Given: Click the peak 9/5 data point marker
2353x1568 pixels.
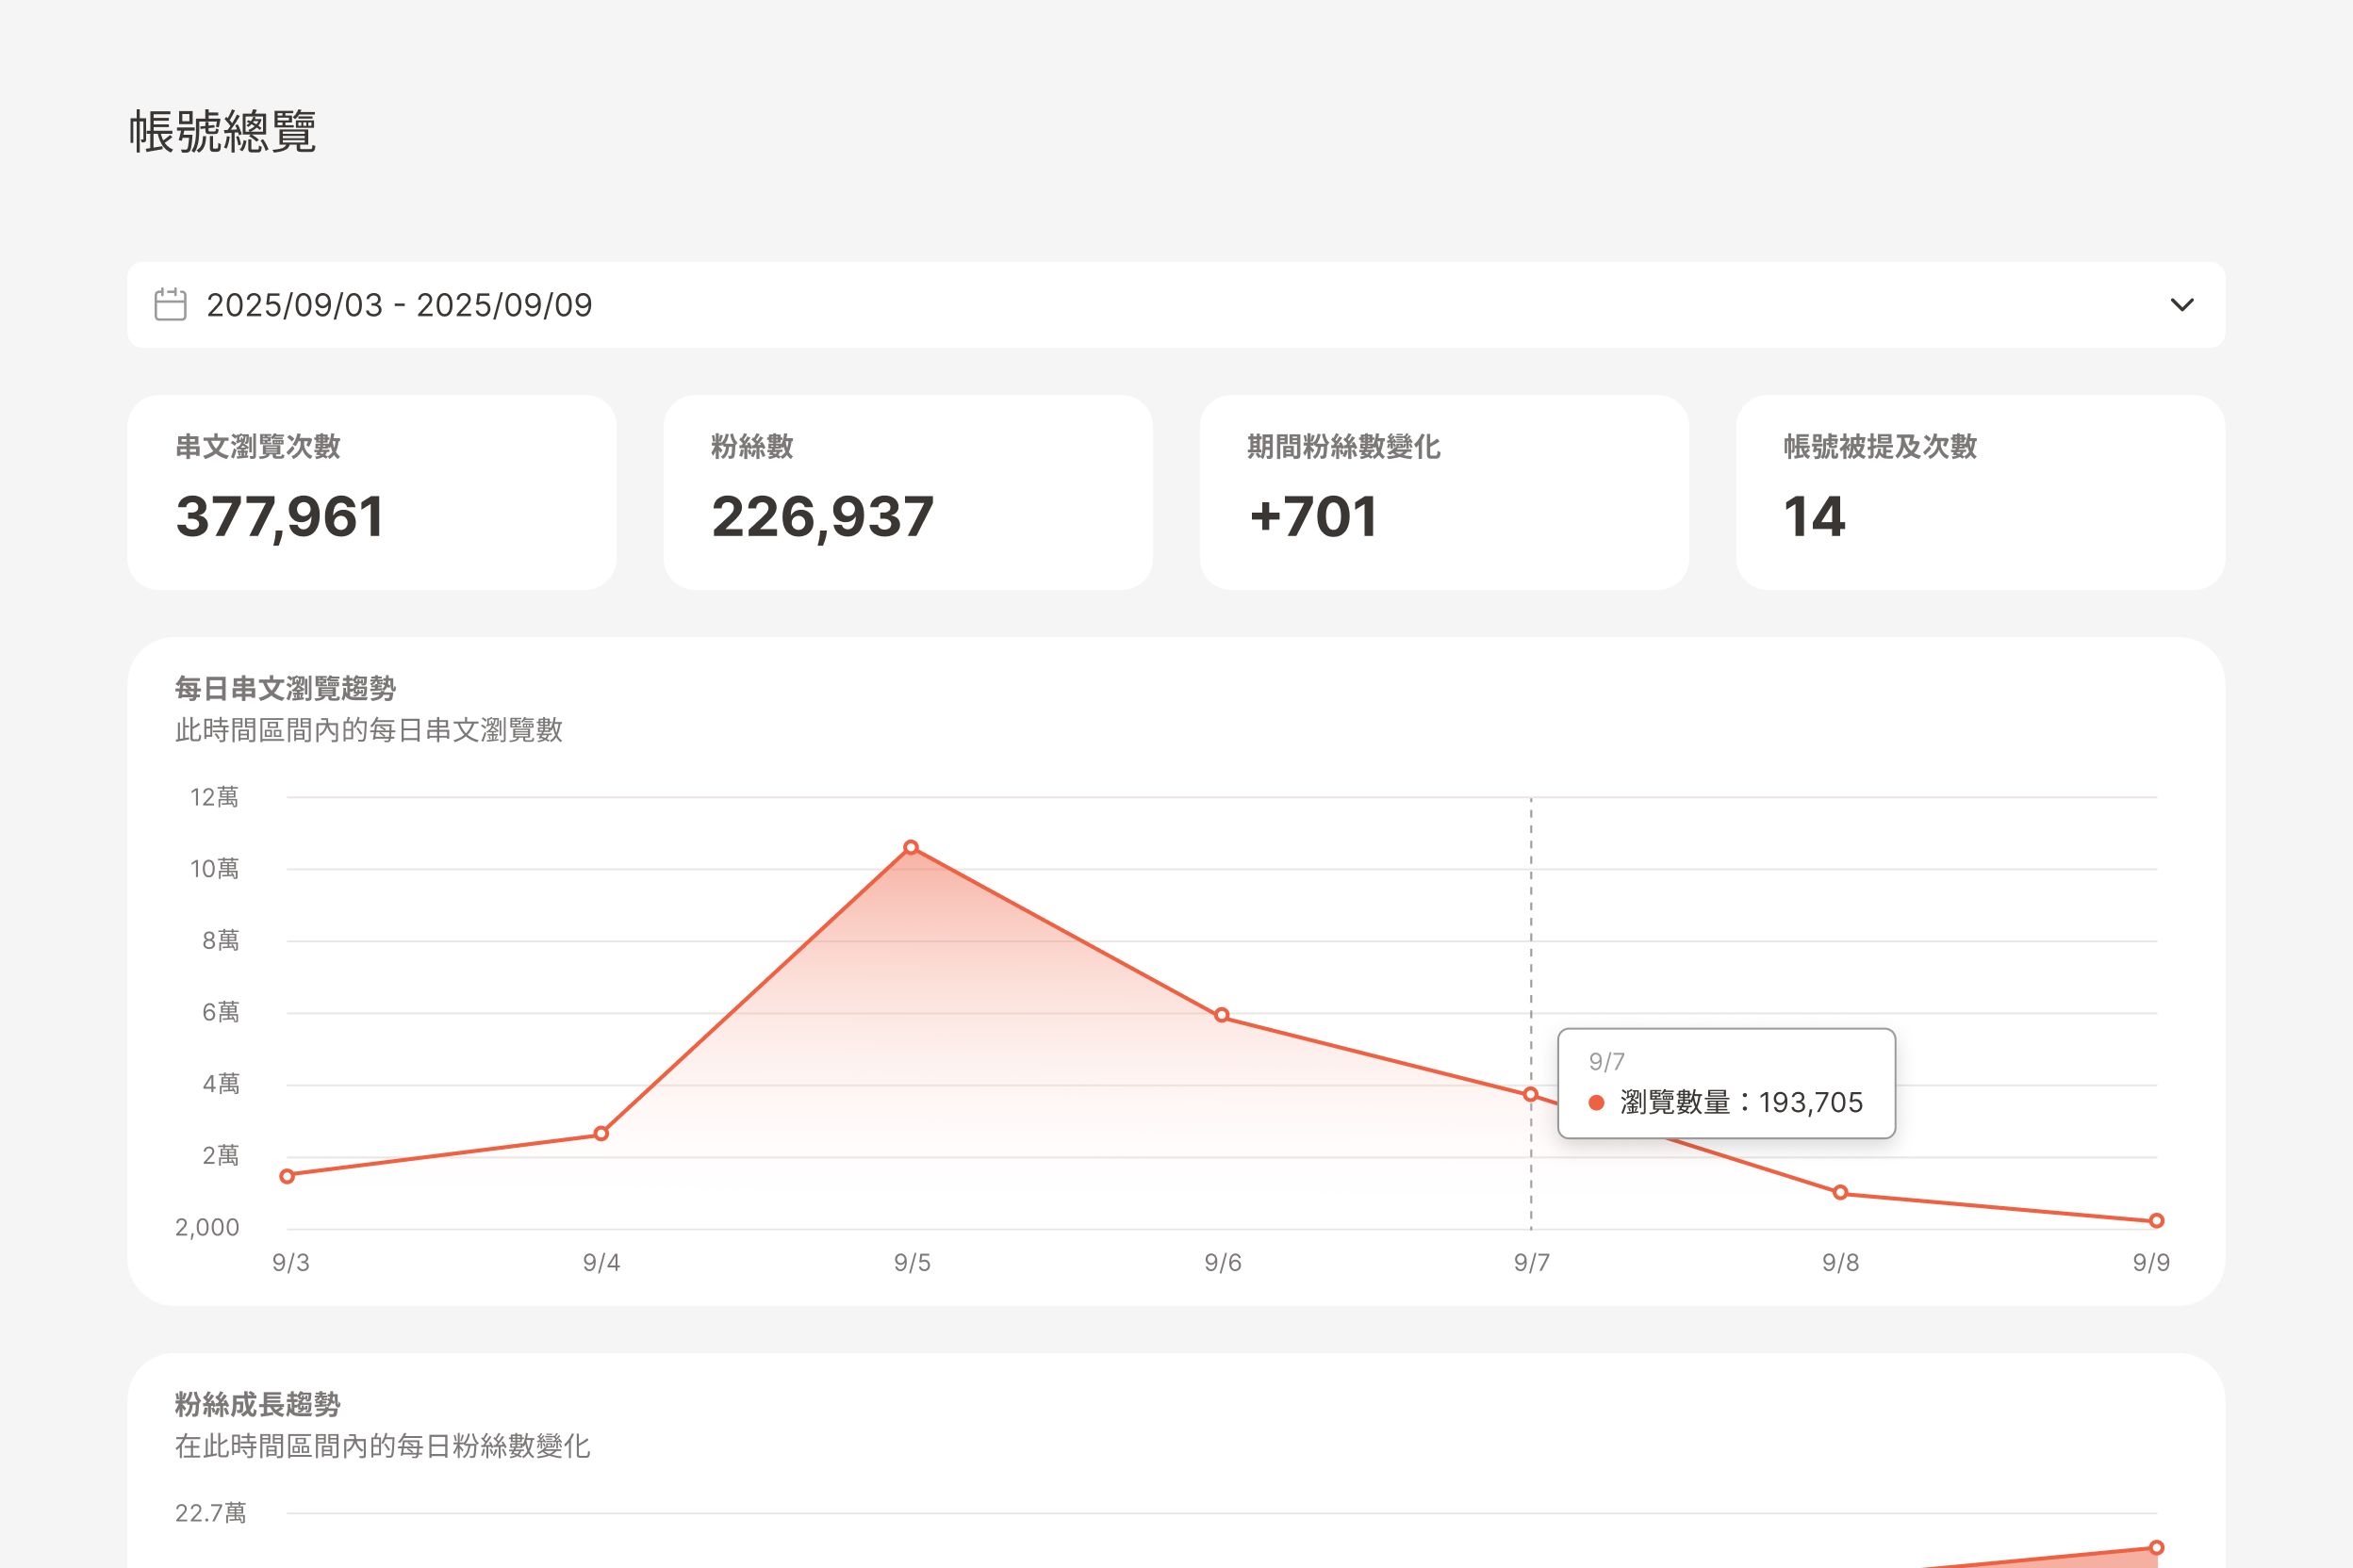Looking at the screenshot, I should (x=911, y=848).
